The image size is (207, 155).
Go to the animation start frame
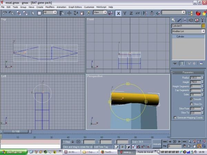click(x=165, y=142)
